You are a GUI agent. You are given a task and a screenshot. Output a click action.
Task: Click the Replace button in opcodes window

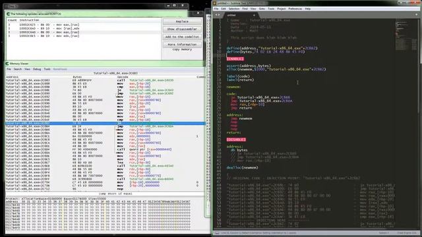[x=182, y=22]
